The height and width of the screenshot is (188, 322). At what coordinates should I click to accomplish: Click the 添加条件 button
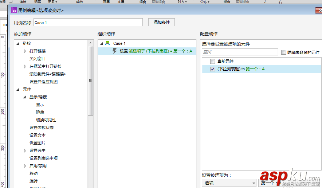click(162, 22)
